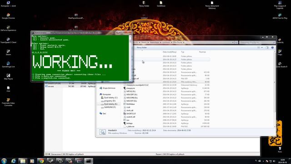
Task: Open the GoldWave desktop icon
Action: 161,4
